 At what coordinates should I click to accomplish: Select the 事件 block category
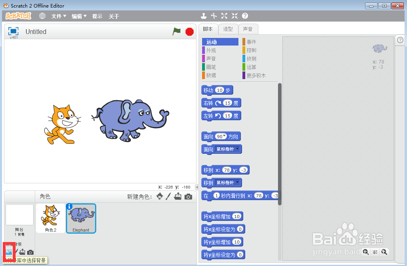(260, 42)
